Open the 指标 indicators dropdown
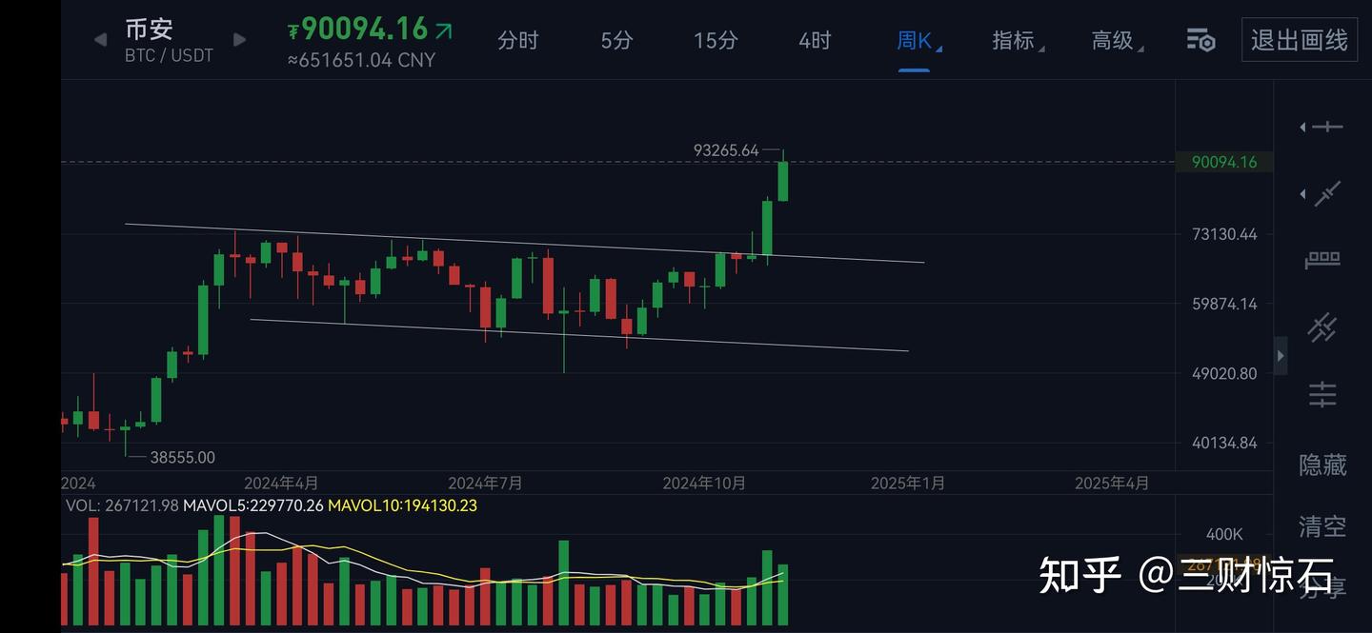 (x=1016, y=40)
